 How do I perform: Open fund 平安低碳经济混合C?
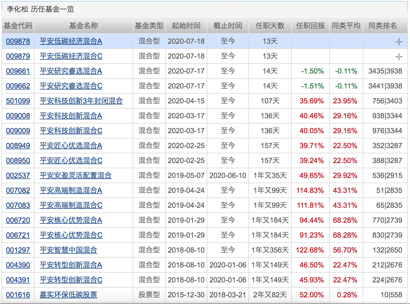(71, 56)
